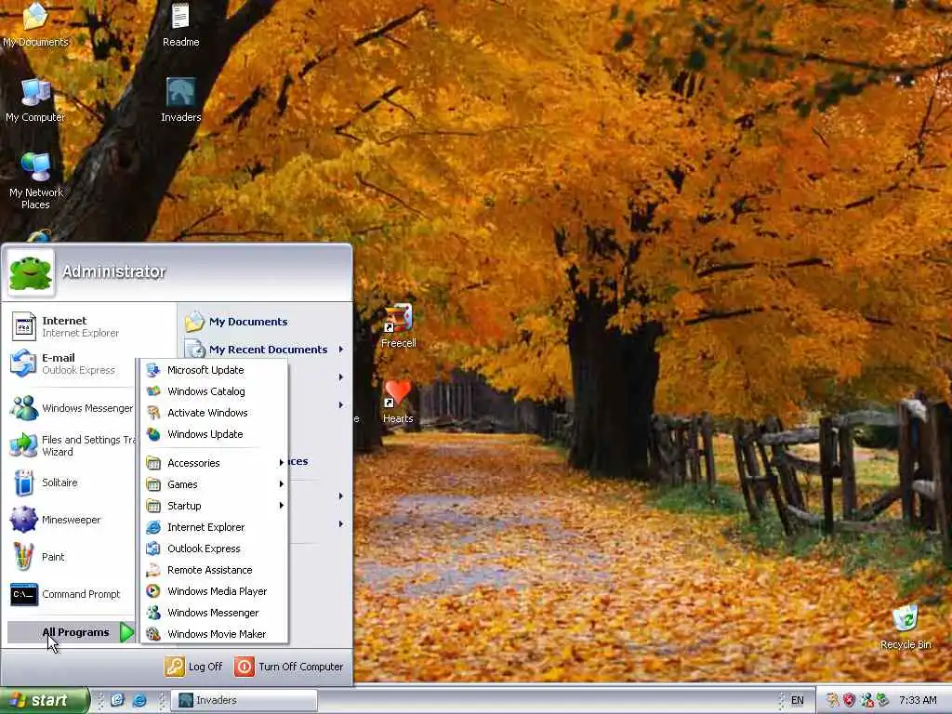The height and width of the screenshot is (714, 952).
Task: Expand the Accessories submenu
Action: pyautogui.click(x=215, y=463)
